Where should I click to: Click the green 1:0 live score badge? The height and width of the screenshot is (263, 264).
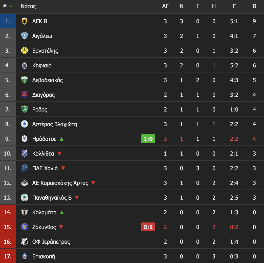tap(148, 139)
